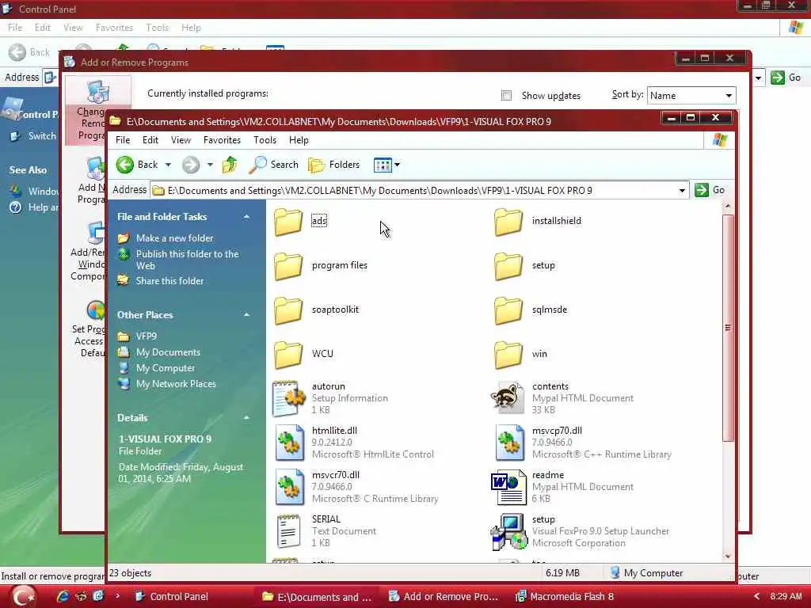811x608 pixels.
Task: Click Share this folder link
Action: tap(169, 281)
